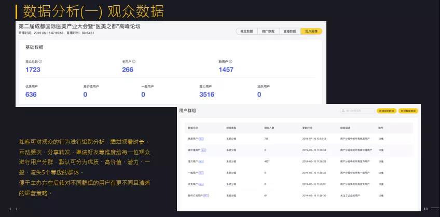Click the tag badge beside 邮件订阅用户 group
Image resolution: width=440 pixels, height=217 pixels.
point(206,196)
